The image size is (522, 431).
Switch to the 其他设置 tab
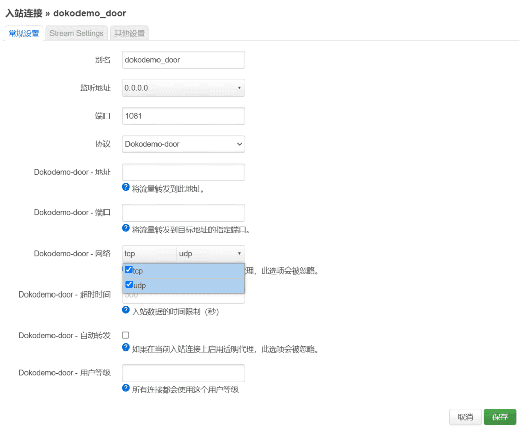tap(129, 33)
